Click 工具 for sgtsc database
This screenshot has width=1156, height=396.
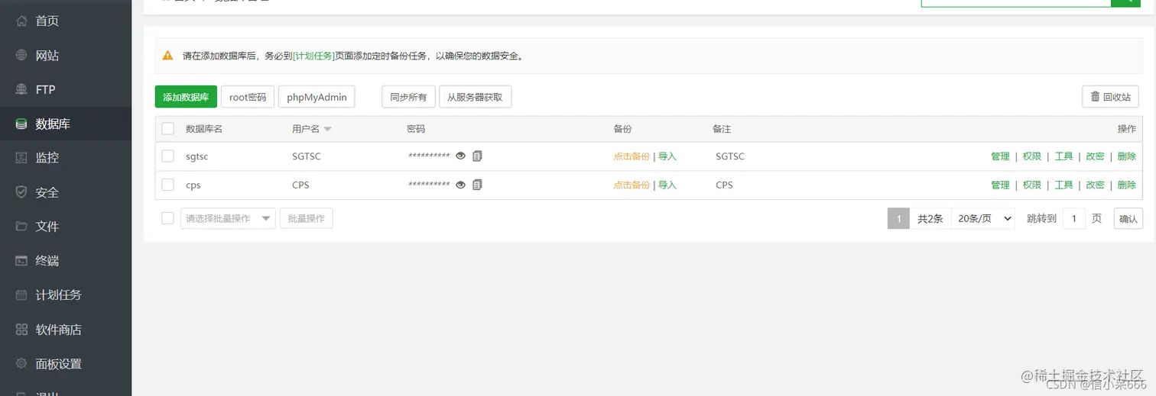point(1063,156)
